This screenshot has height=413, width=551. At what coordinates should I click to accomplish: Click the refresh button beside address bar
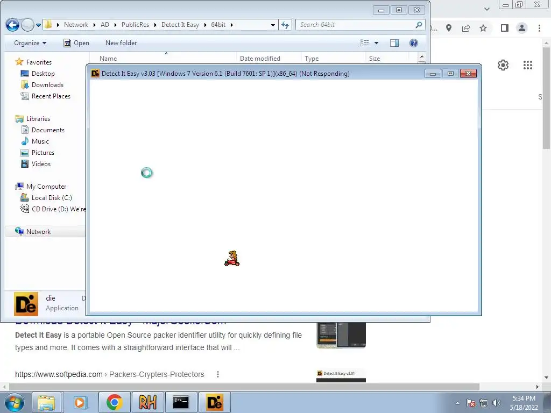click(x=285, y=25)
